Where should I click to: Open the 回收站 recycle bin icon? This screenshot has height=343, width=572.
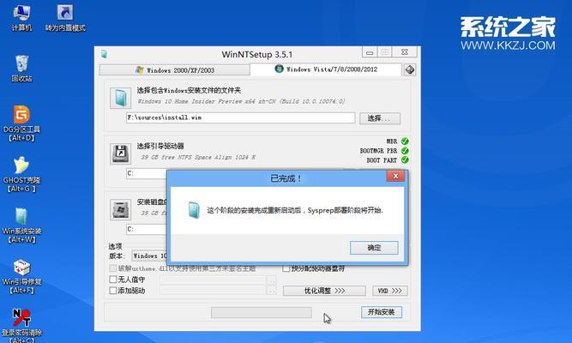[x=22, y=69]
